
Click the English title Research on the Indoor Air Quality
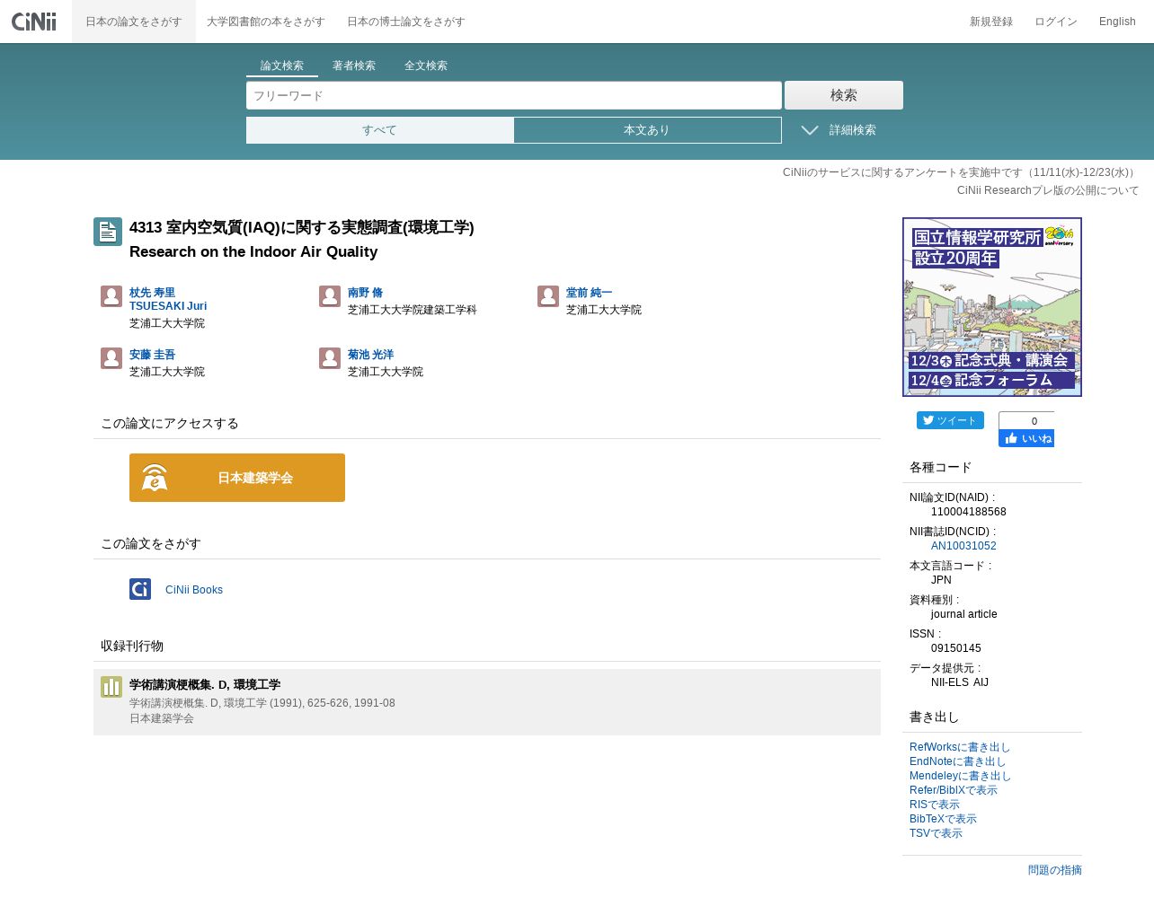pyautogui.click(x=253, y=251)
